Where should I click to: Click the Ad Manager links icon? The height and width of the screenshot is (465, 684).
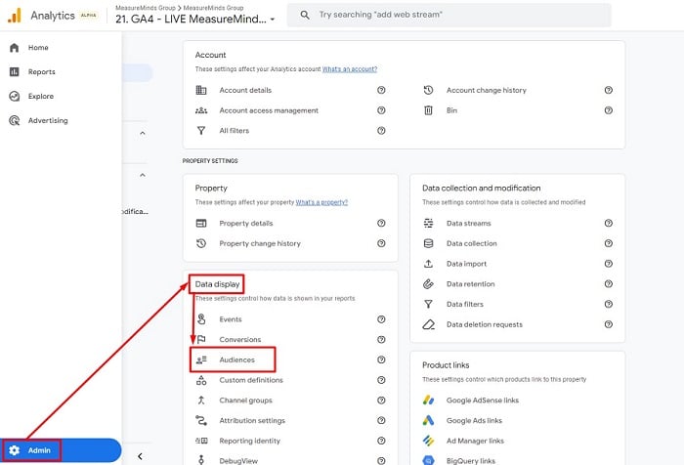click(428, 441)
